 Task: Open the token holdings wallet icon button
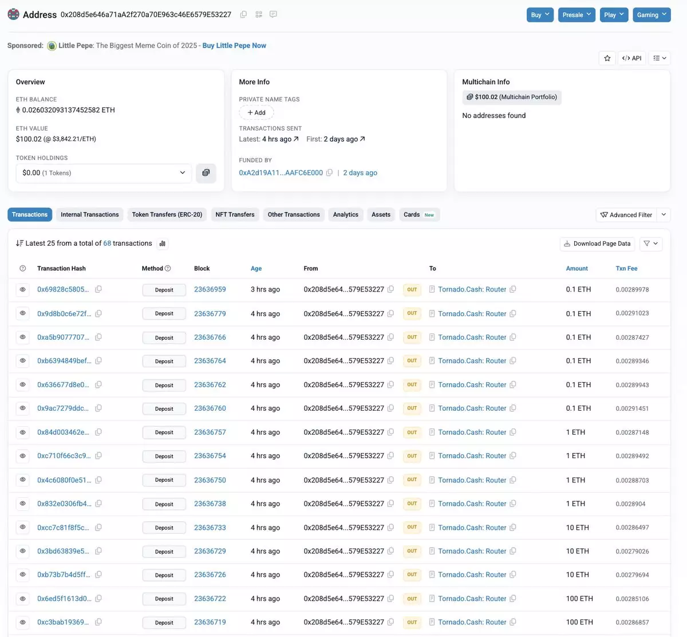[x=206, y=172]
